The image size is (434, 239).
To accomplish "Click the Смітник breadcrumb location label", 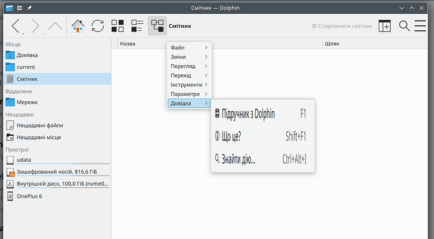I will point(180,26).
